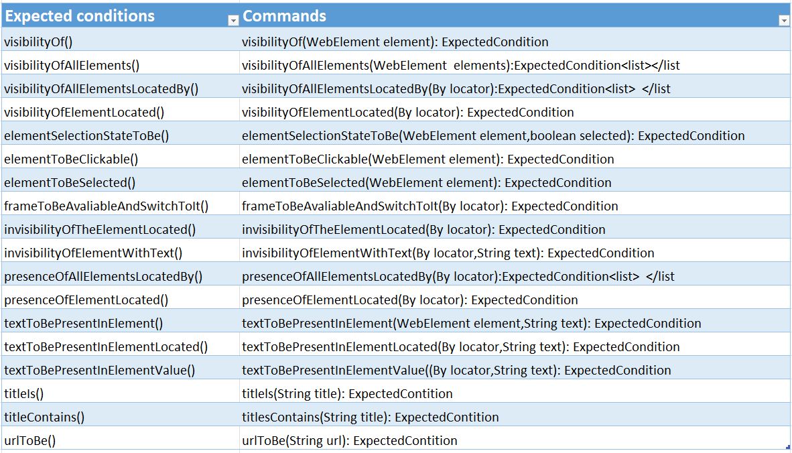Click the urlToBe(String url) command cell
The width and height of the screenshot is (792, 453).
(x=515, y=440)
